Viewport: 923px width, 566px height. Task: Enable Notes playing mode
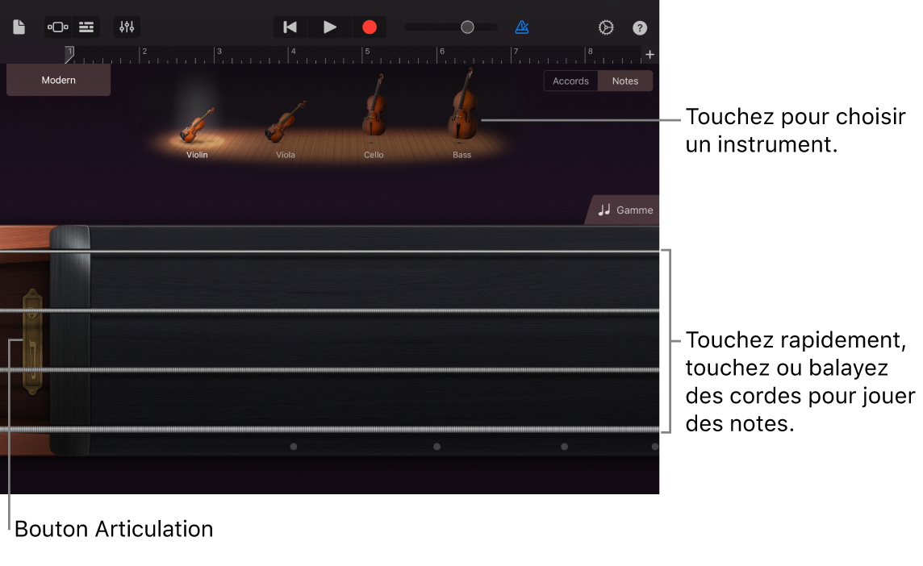pyautogui.click(x=624, y=81)
